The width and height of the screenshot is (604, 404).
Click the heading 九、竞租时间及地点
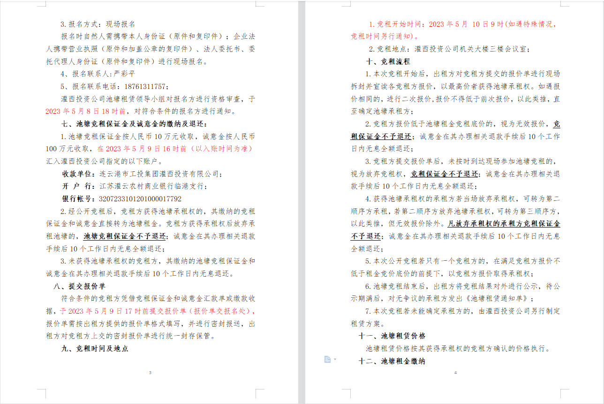tap(95, 349)
